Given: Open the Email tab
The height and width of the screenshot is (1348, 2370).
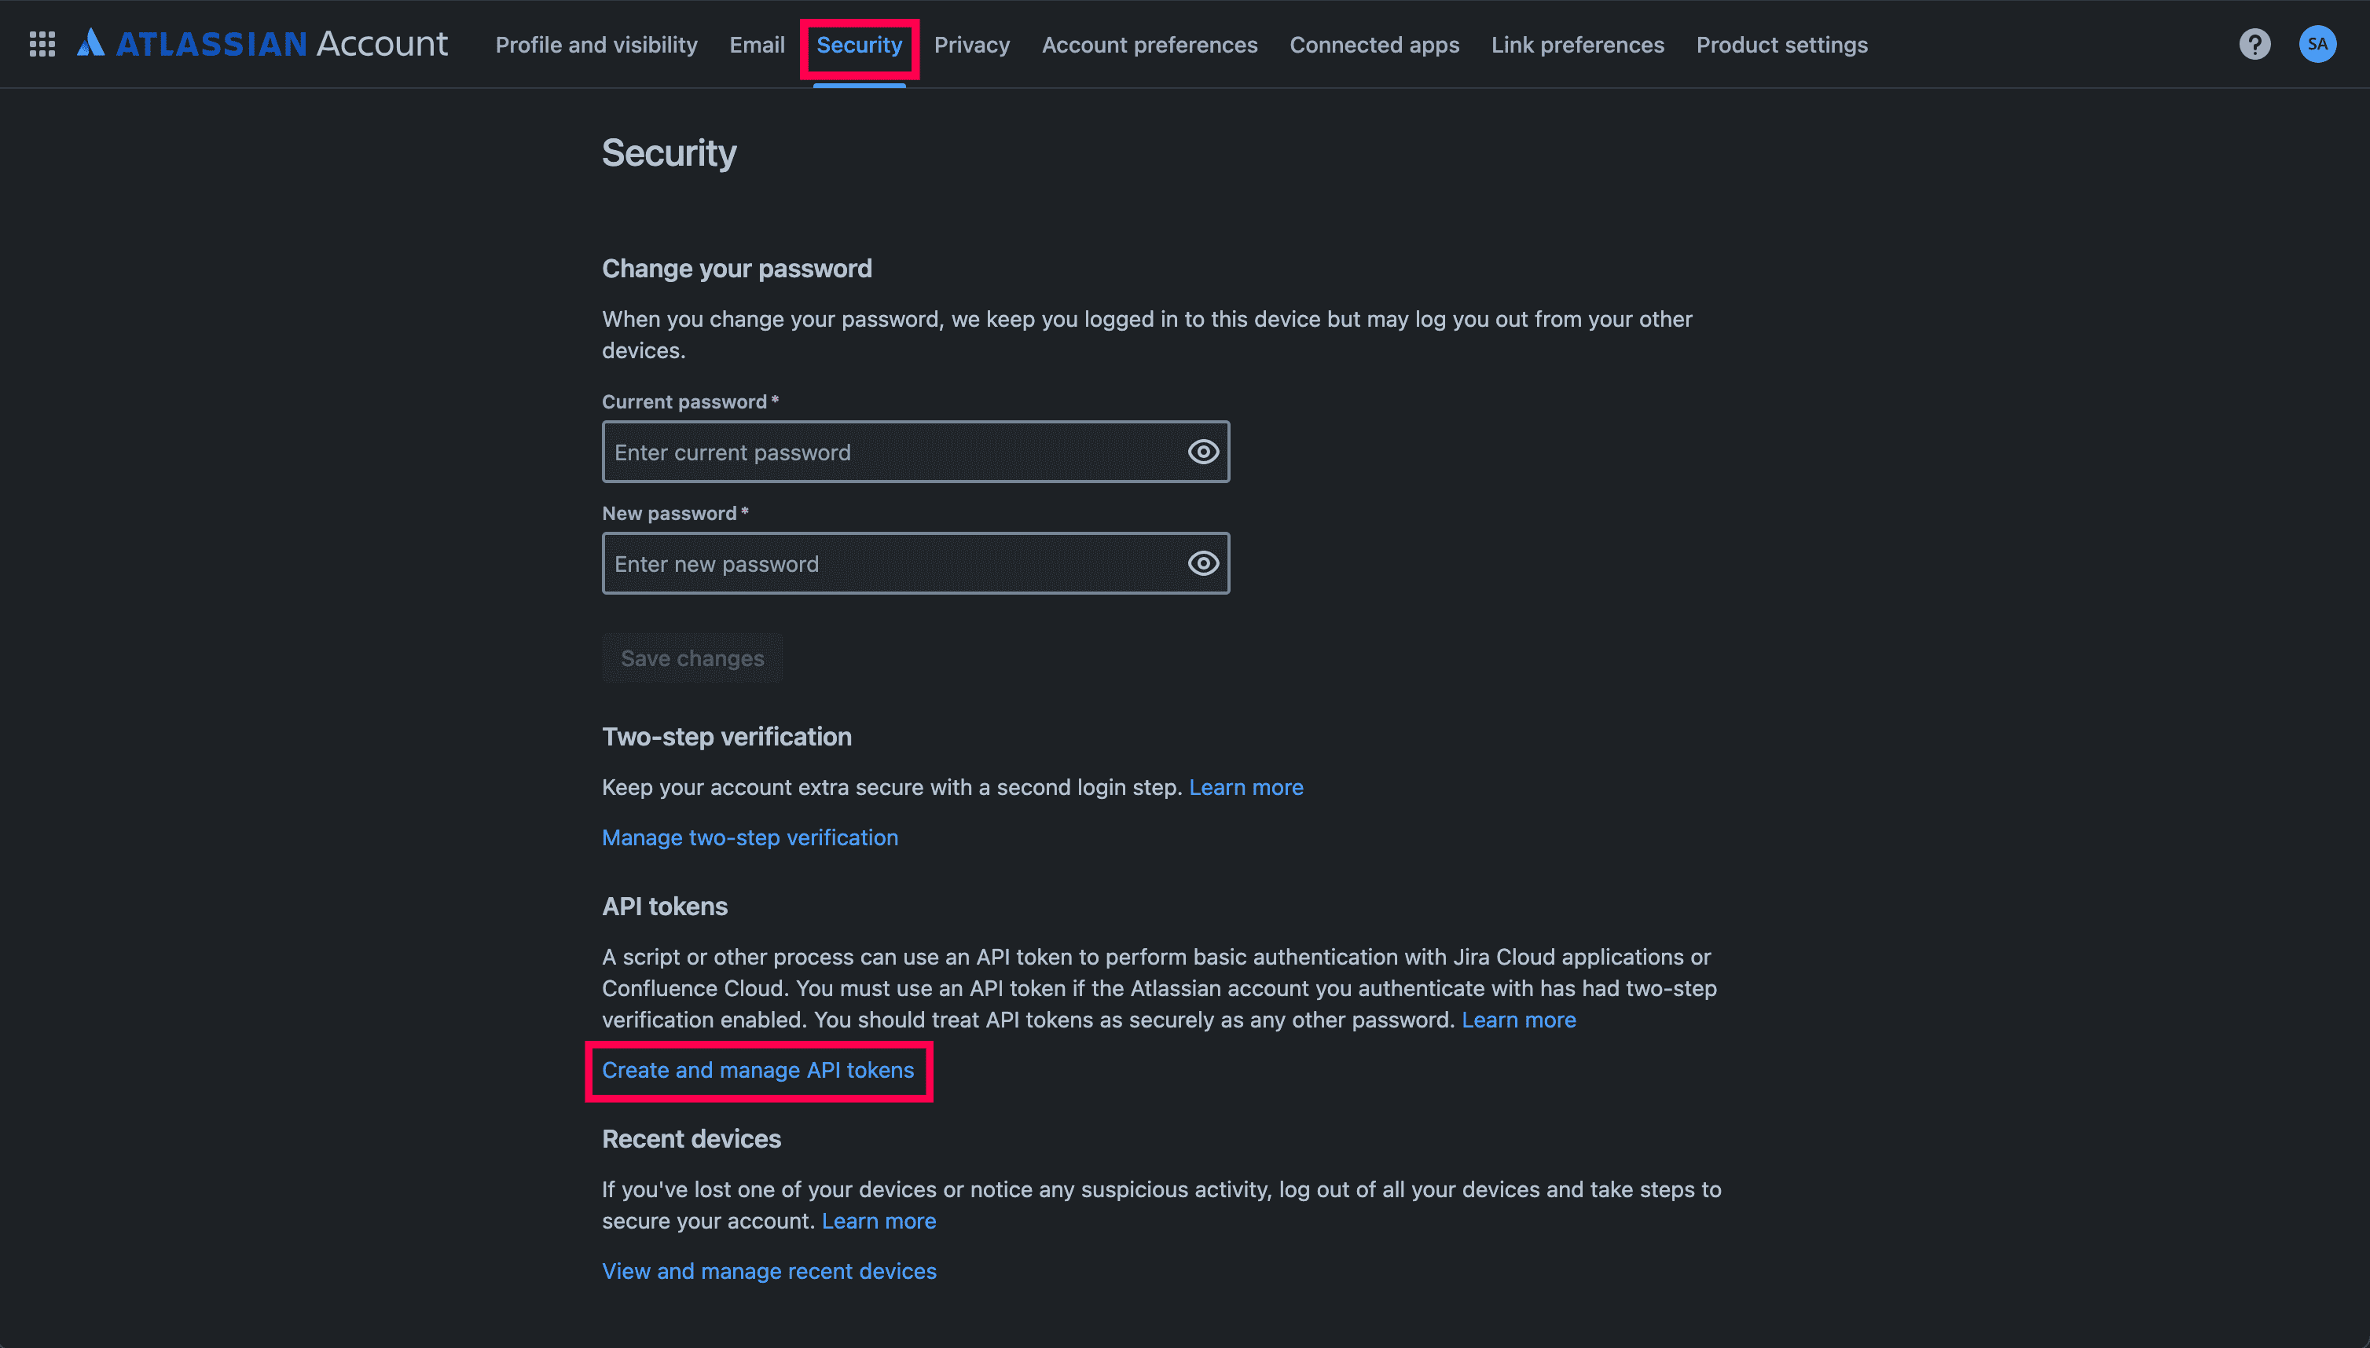Looking at the screenshot, I should [x=757, y=46].
